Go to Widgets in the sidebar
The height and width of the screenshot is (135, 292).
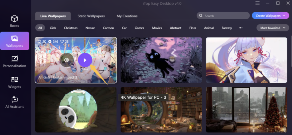point(15,82)
